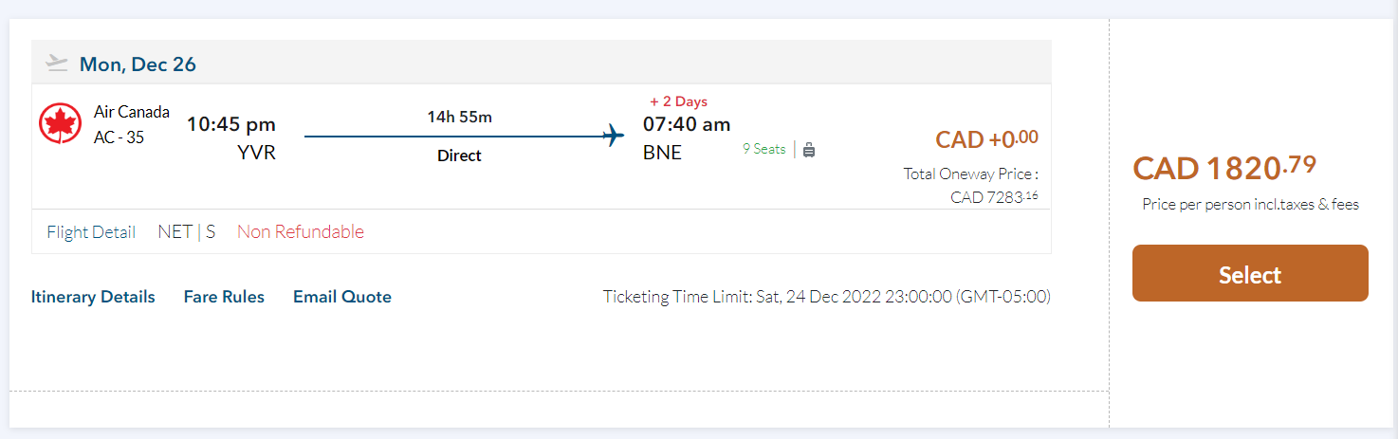Image resolution: width=1398 pixels, height=439 pixels.
Task: Click the + 2 Days arrival note
Action: (x=678, y=101)
